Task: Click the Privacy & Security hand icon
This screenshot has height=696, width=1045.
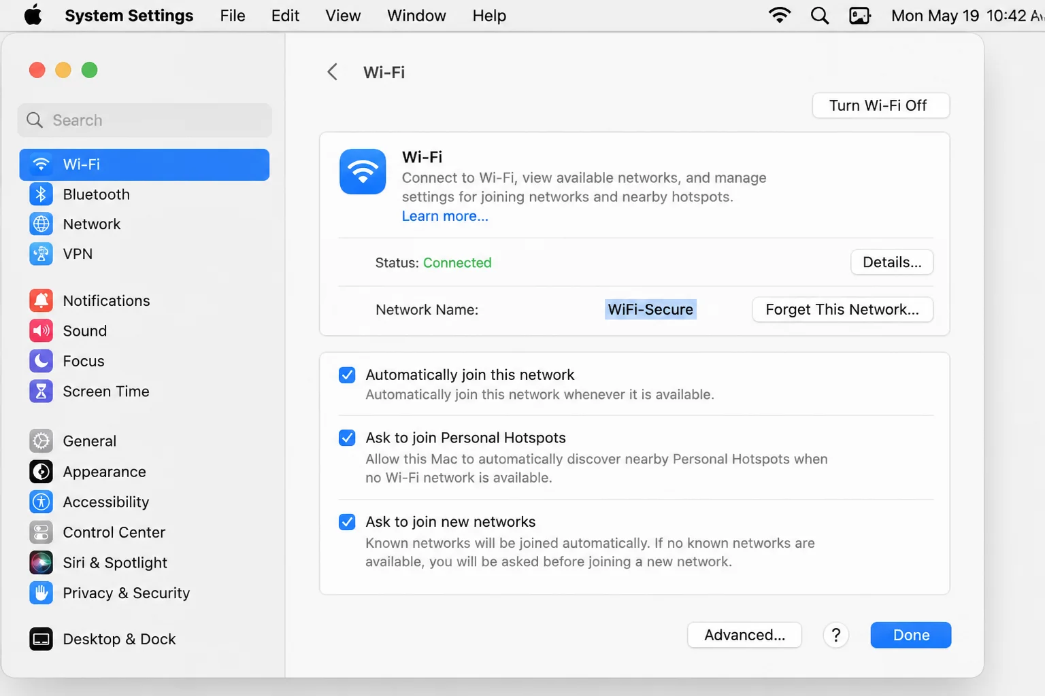Action: (42, 593)
